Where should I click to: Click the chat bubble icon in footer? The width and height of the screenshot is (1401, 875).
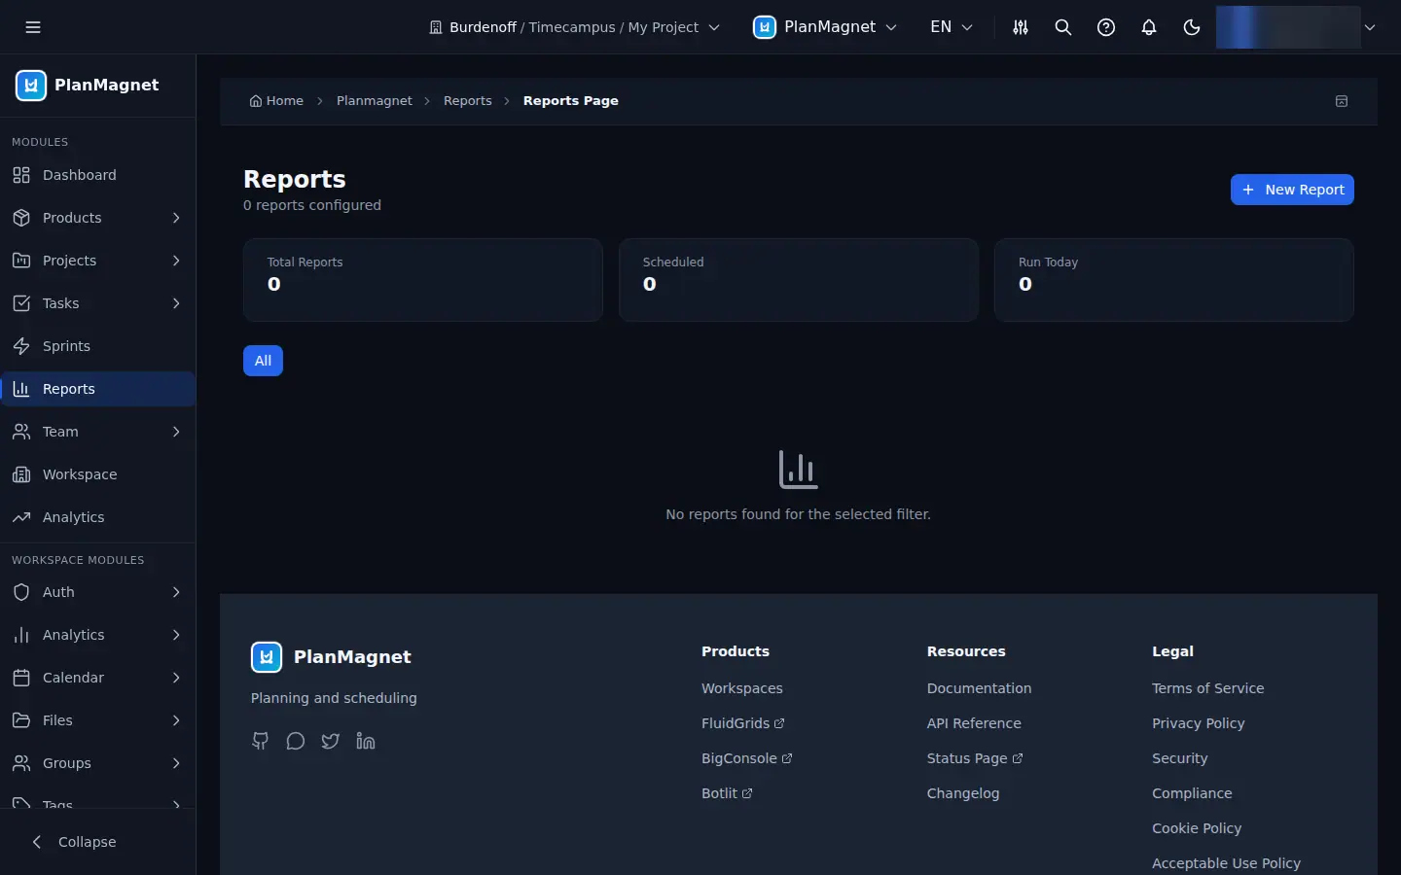(296, 741)
